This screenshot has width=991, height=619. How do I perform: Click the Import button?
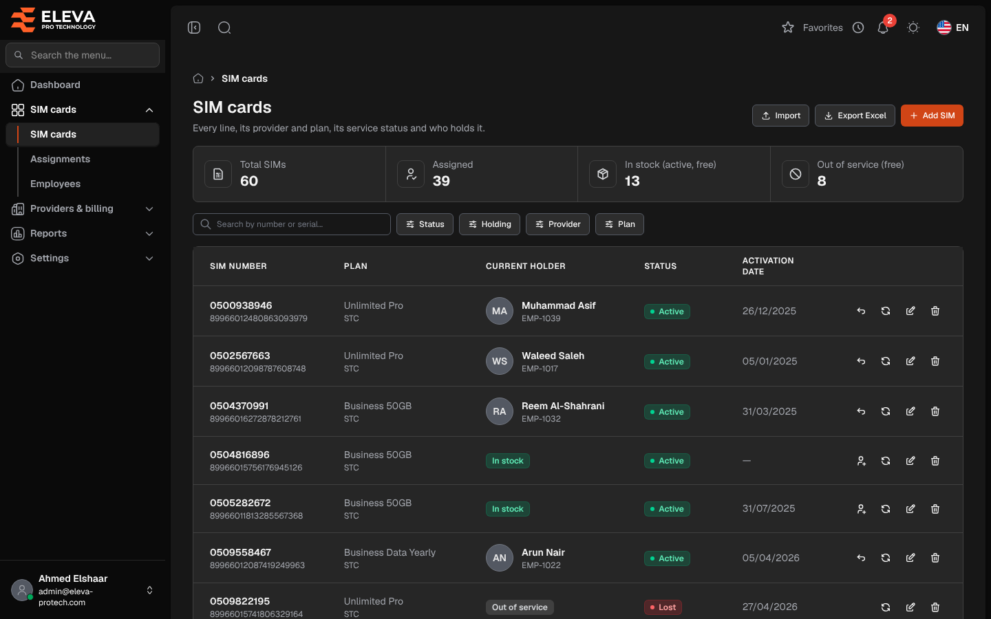click(x=780, y=116)
